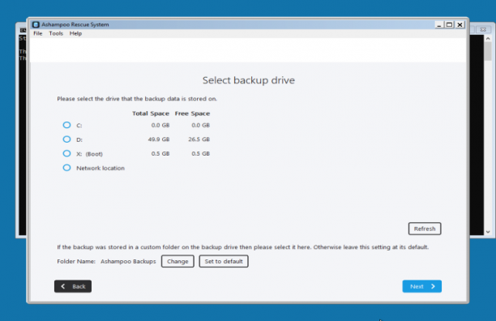Click the Set to default button

224,261
